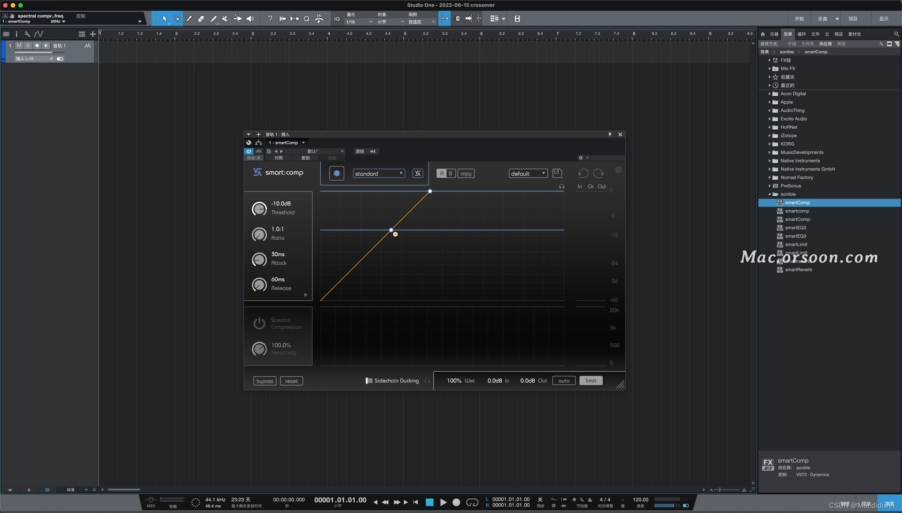This screenshot has width=902, height=513.
Task: Select the Paint pencil tool
Action: coord(213,19)
